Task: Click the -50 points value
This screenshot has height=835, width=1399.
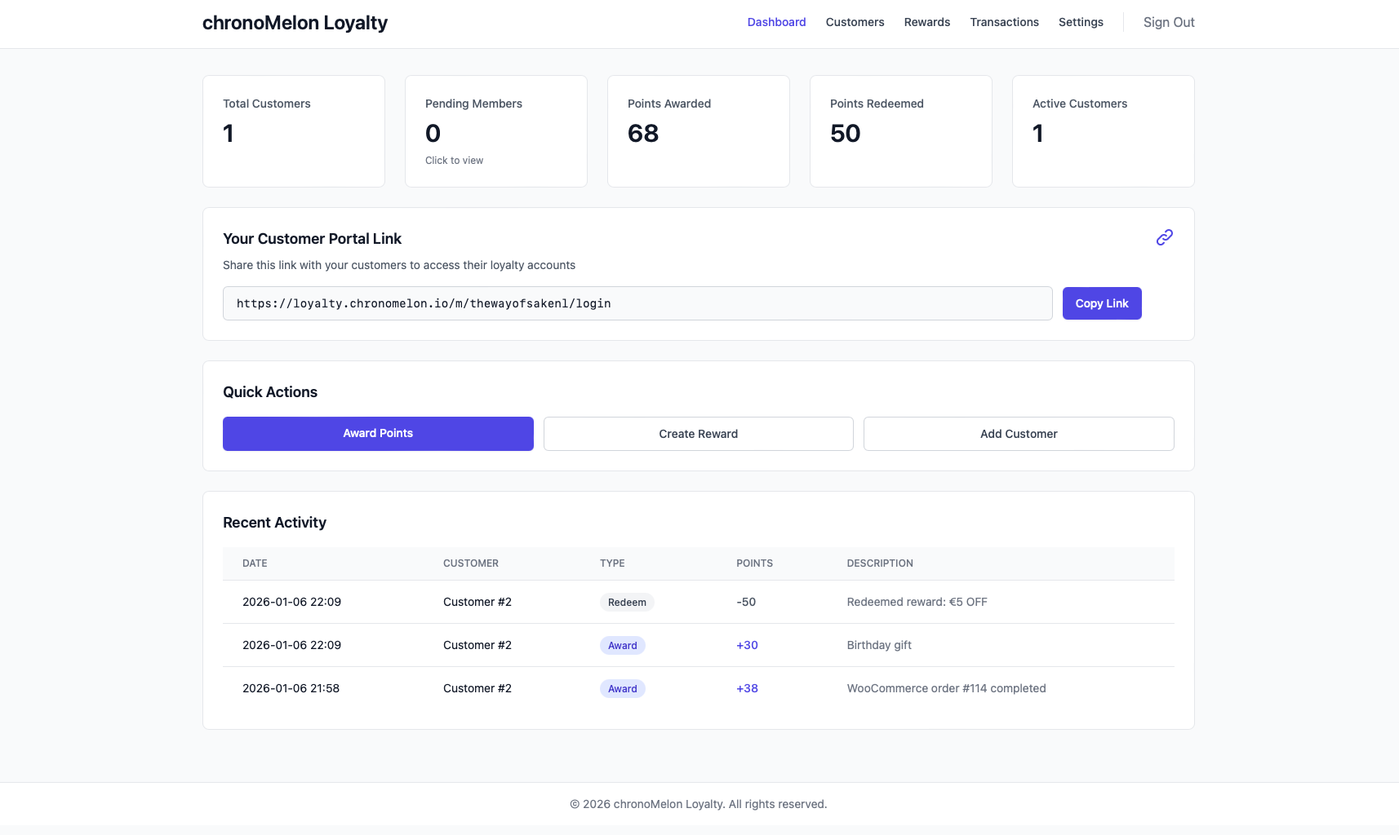Action: 746,602
